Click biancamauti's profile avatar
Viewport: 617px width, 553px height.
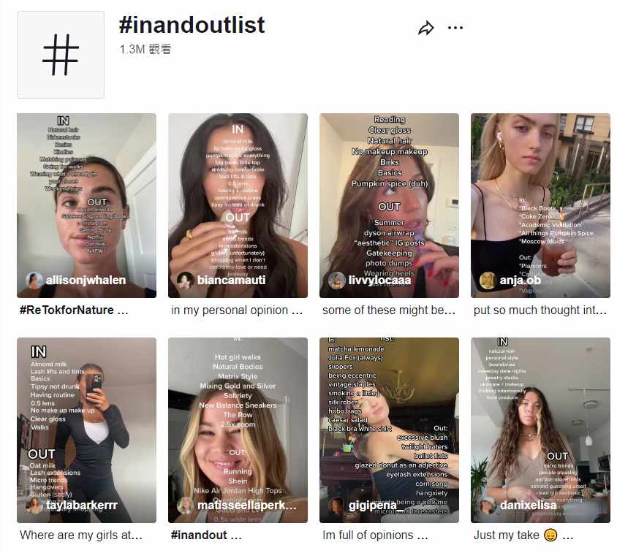pyautogui.click(x=185, y=280)
